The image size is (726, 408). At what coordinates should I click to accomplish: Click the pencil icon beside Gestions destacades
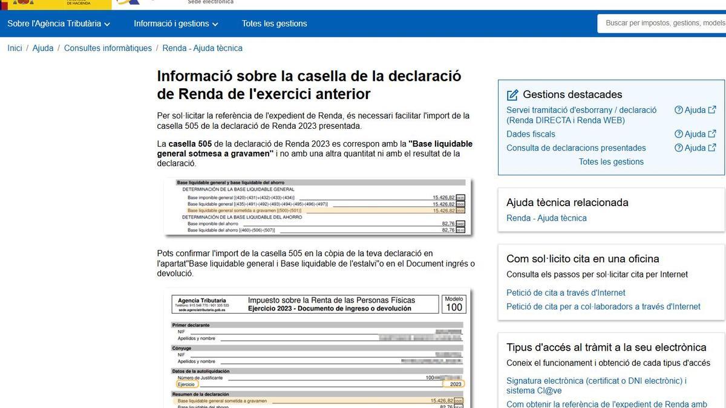512,94
